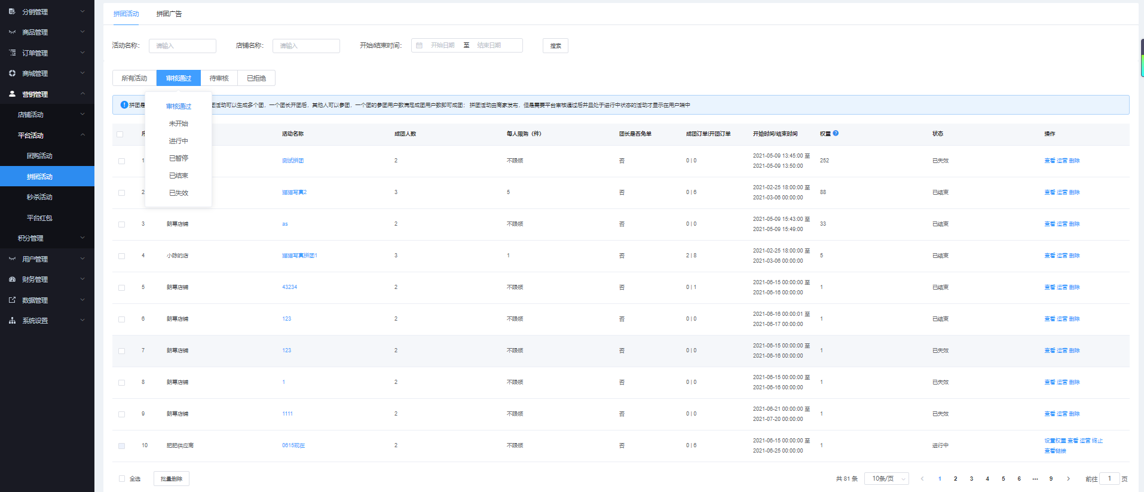Tick the 全选 select-all checkbox
This screenshot has width=1144, height=492.
(122, 479)
